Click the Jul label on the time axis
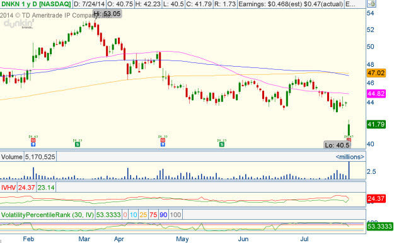The width and height of the screenshot is (394, 243). pyautogui.click(x=304, y=239)
